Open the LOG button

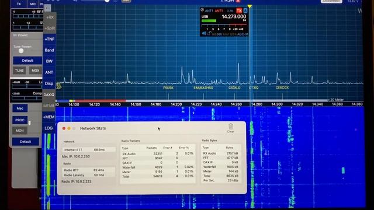tap(49, 128)
